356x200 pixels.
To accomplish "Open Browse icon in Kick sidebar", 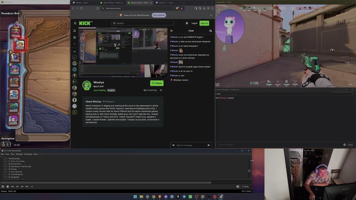I will (75, 37).
